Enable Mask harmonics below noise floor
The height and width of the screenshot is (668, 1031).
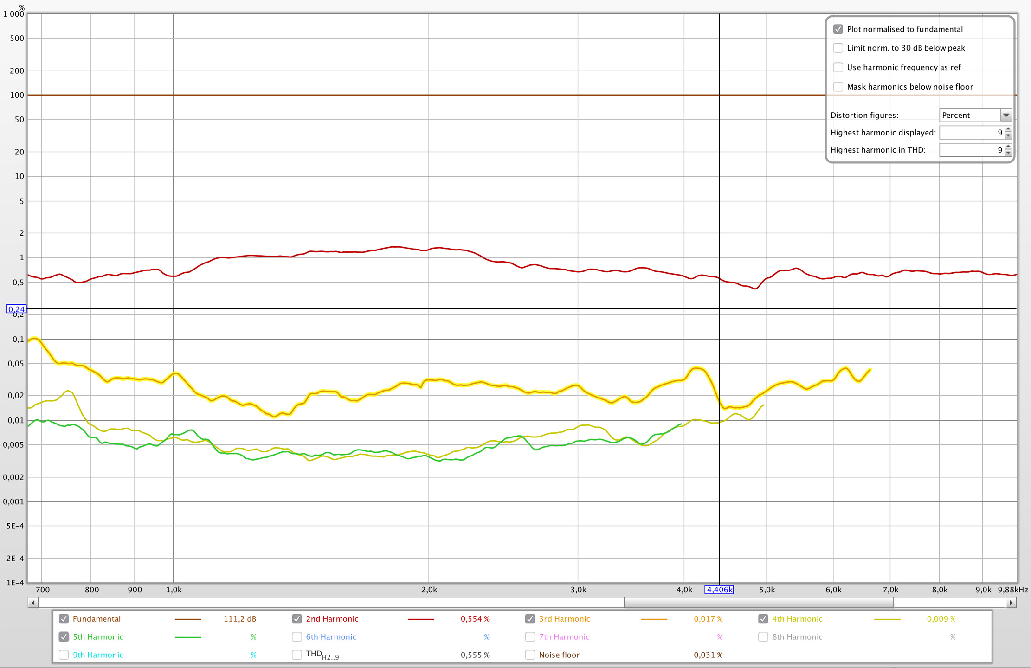[x=838, y=87]
